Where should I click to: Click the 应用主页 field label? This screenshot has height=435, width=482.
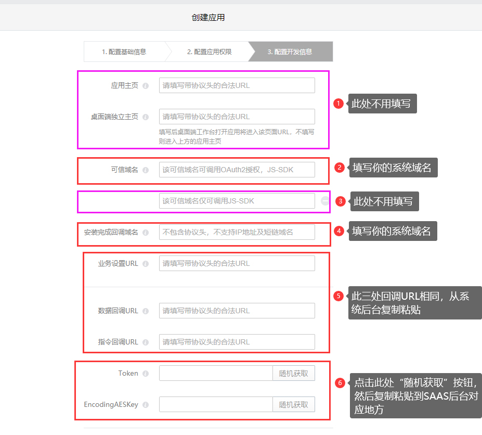coord(124,85)
